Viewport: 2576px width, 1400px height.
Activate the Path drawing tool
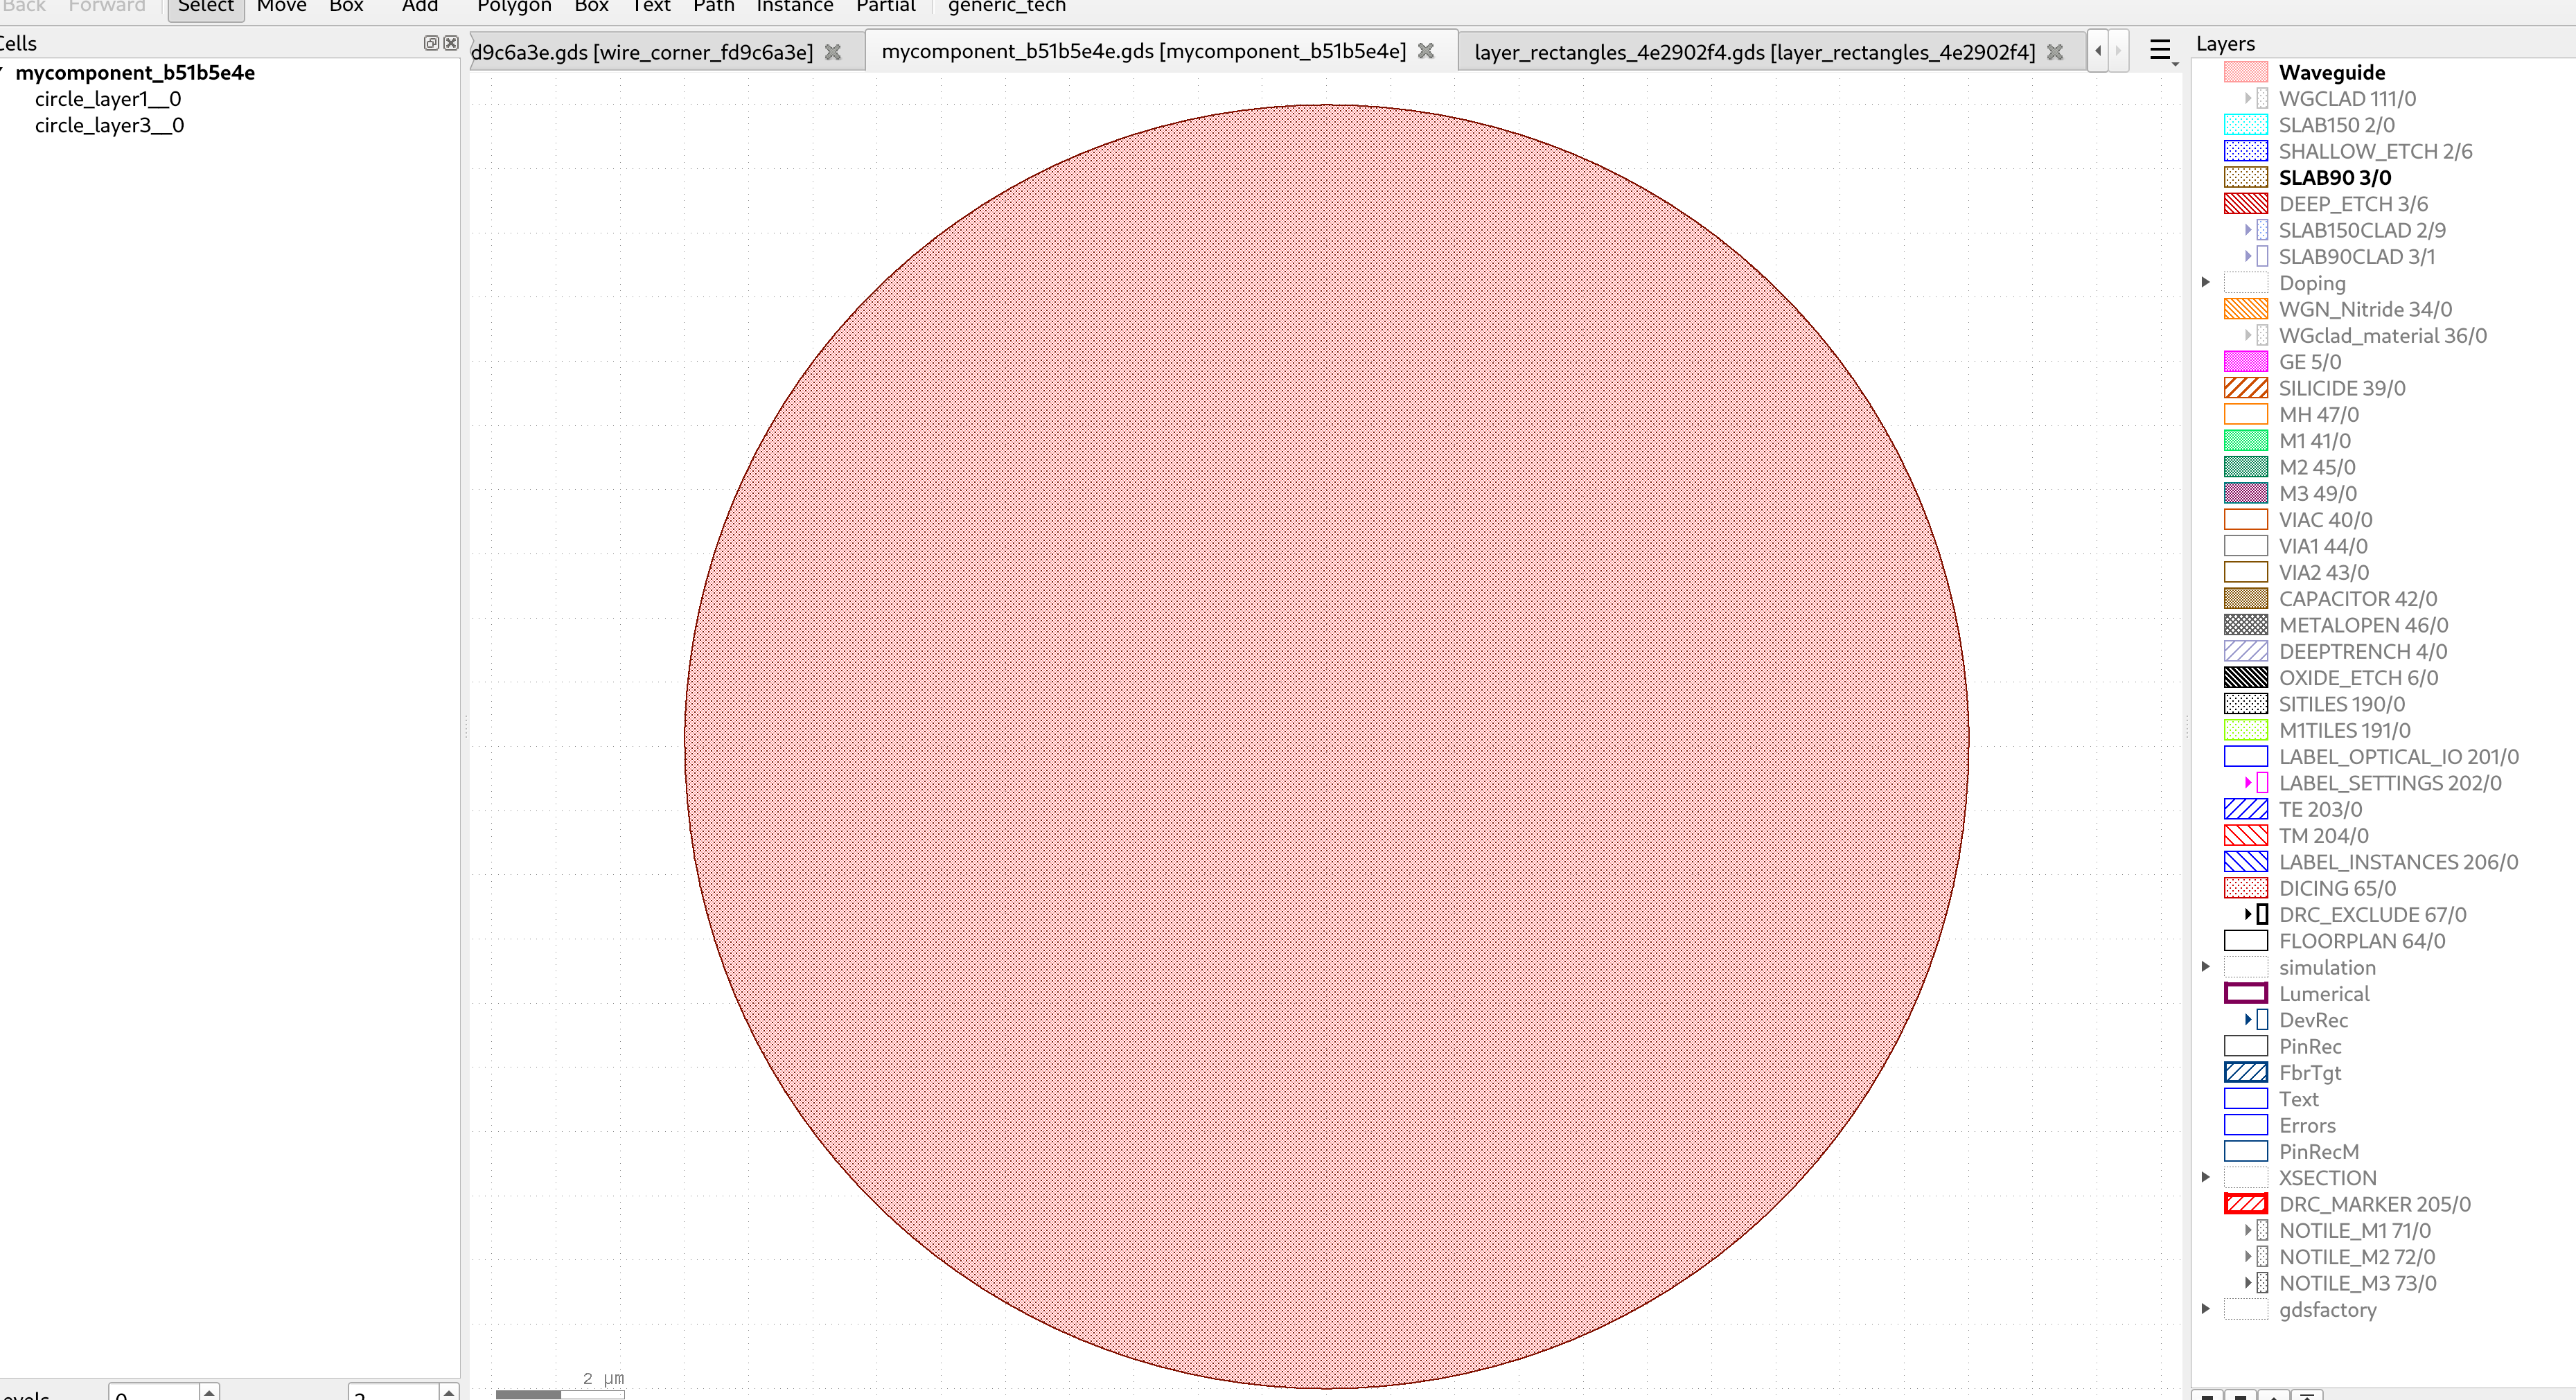[713, 8]
